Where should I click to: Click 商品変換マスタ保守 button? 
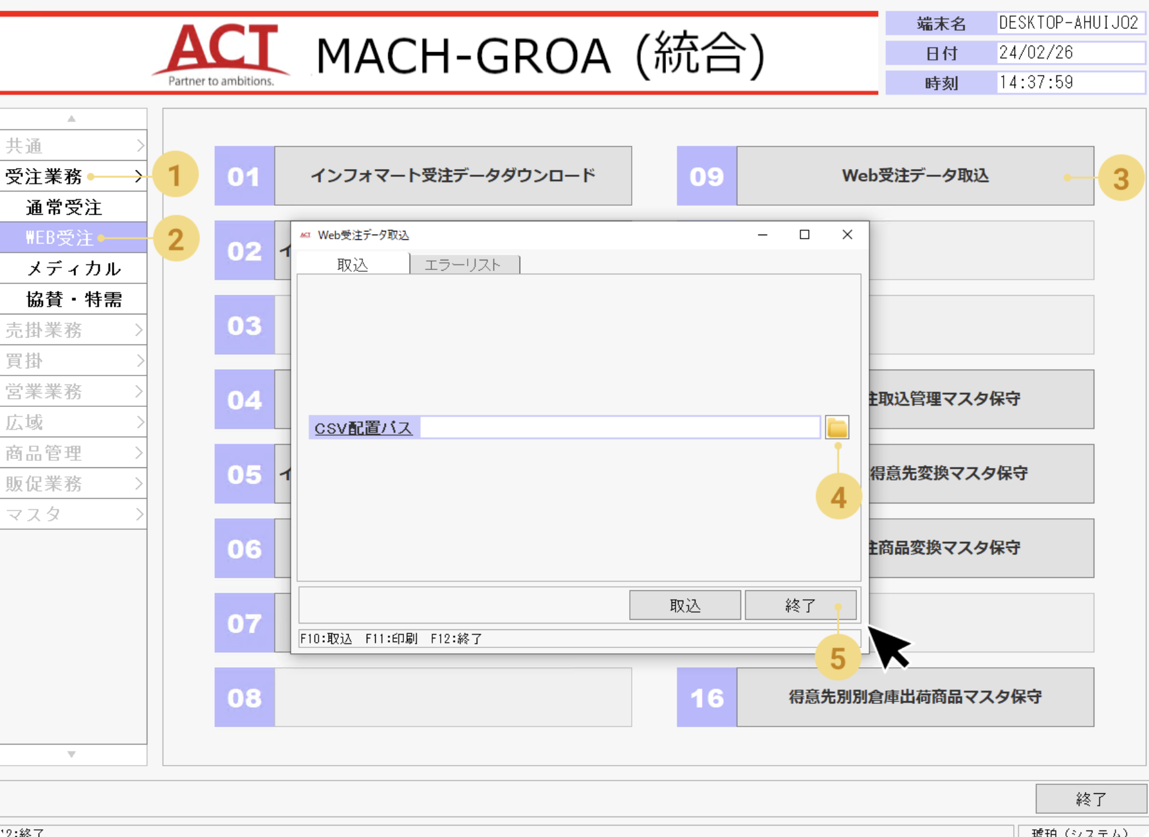981,548
